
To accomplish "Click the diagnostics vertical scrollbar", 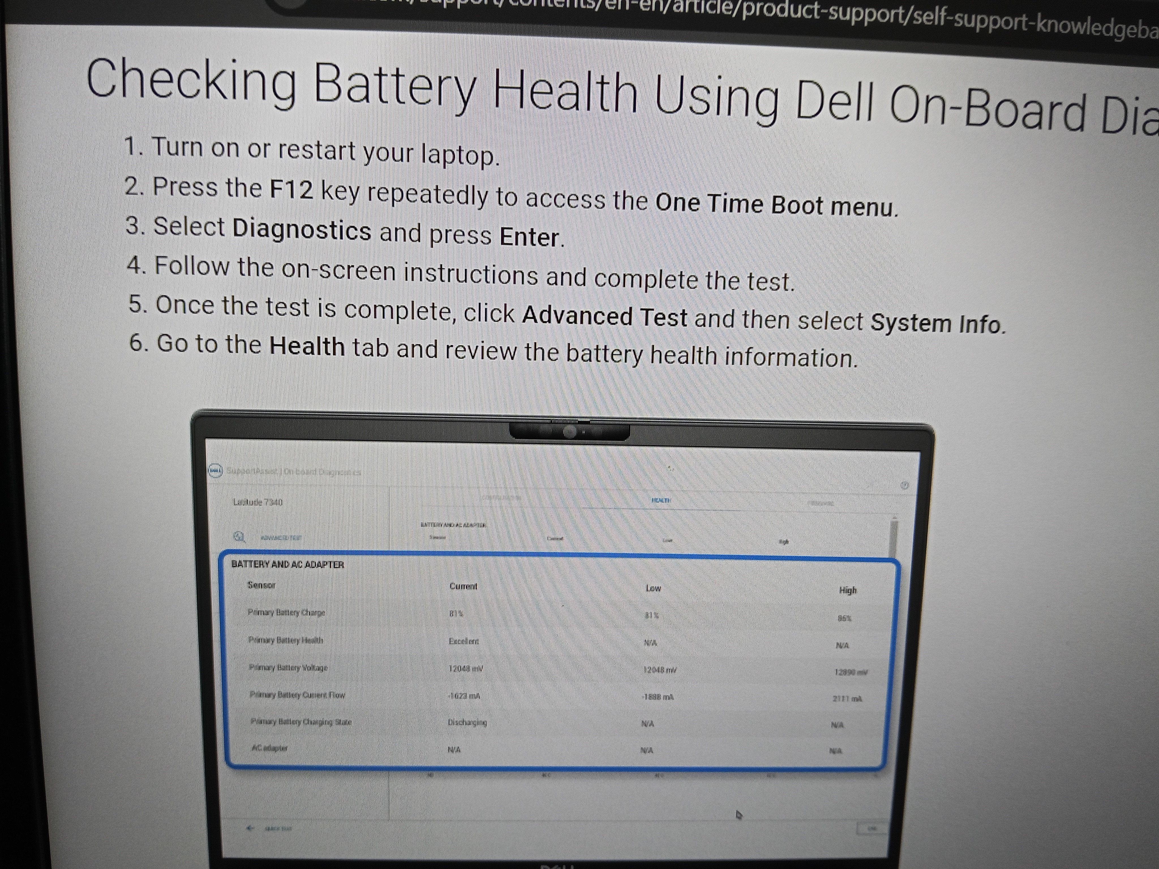I will 894,537.
